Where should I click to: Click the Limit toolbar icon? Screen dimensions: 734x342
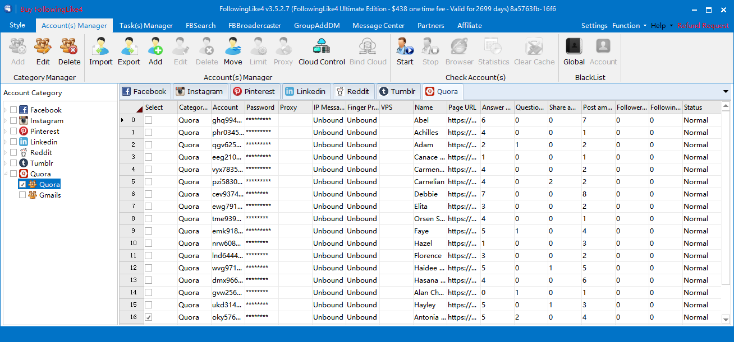coord(258,51)
